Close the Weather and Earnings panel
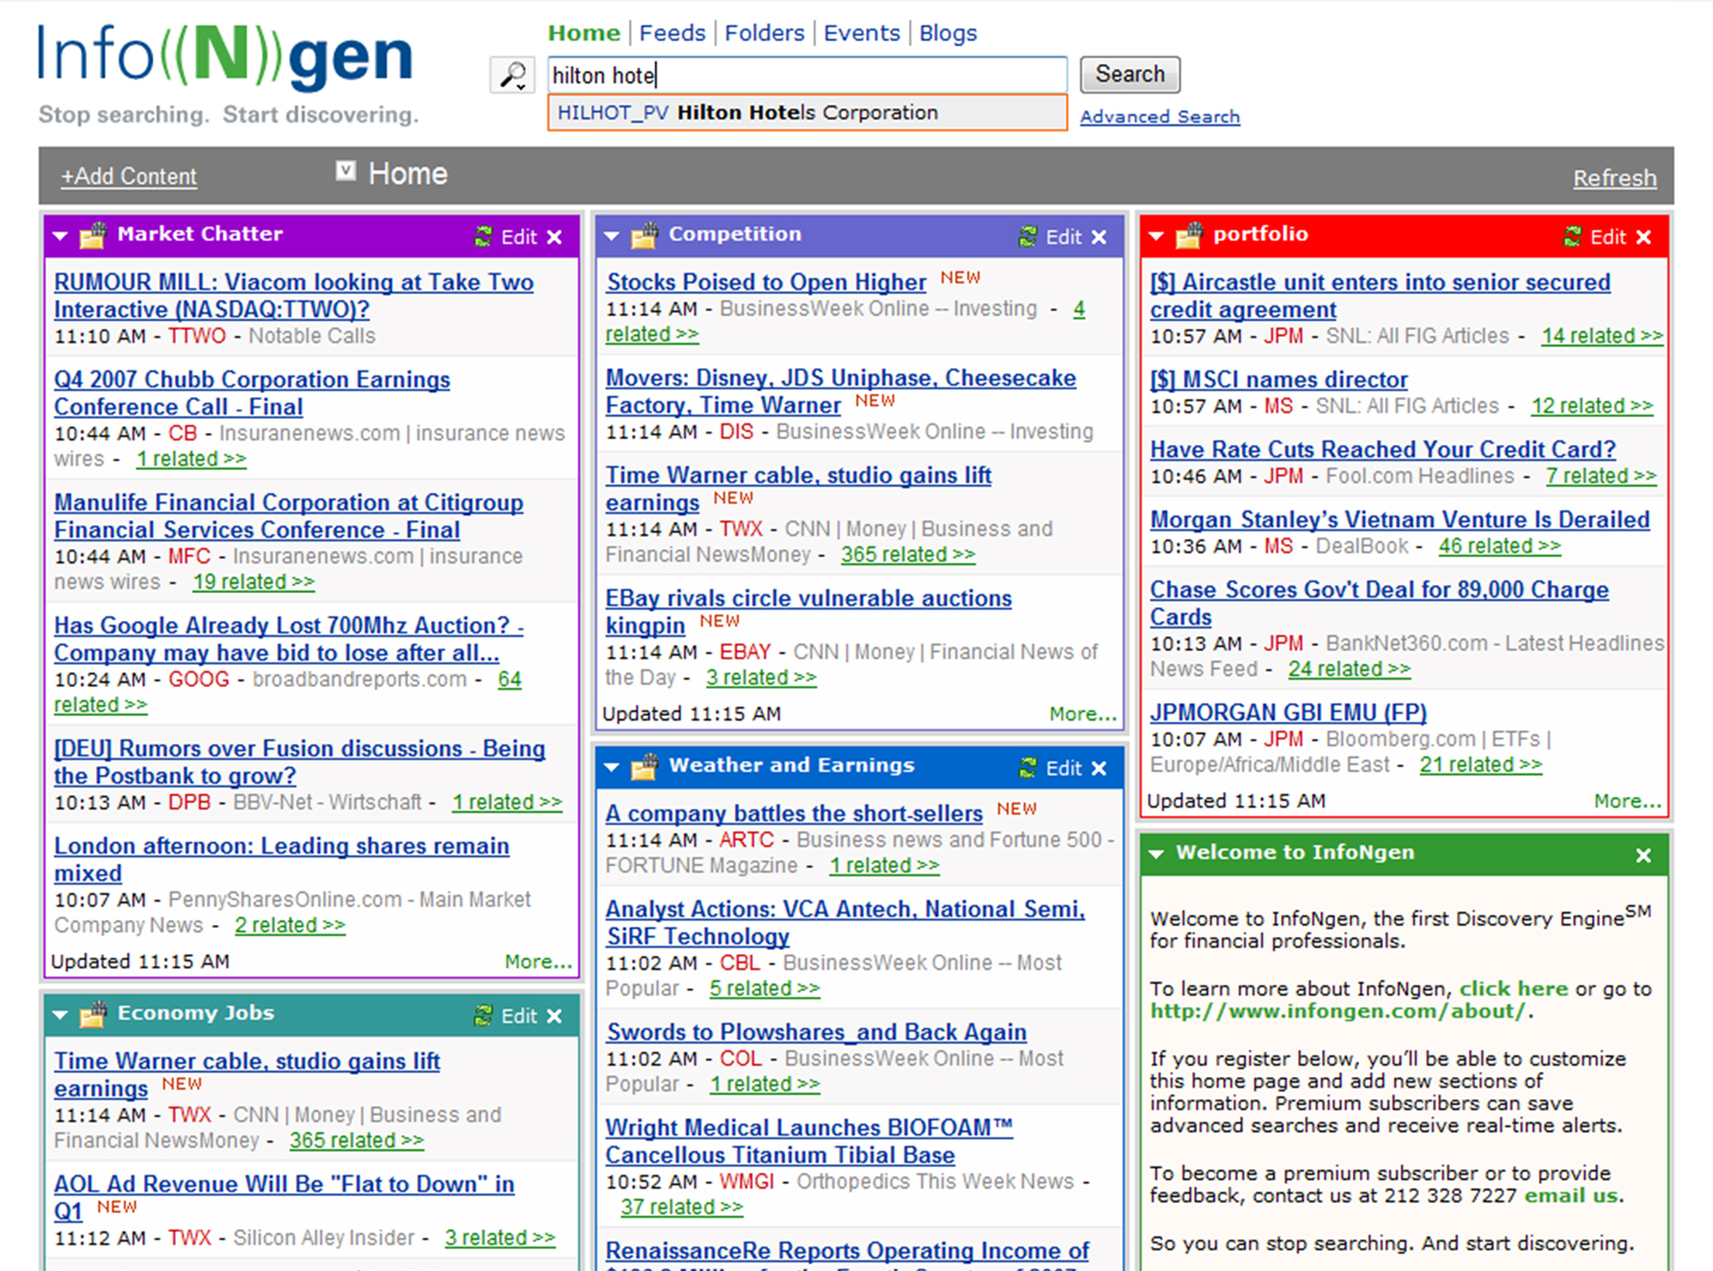The height and width of the screenshot is (1271, 1713). [1099, 768]
